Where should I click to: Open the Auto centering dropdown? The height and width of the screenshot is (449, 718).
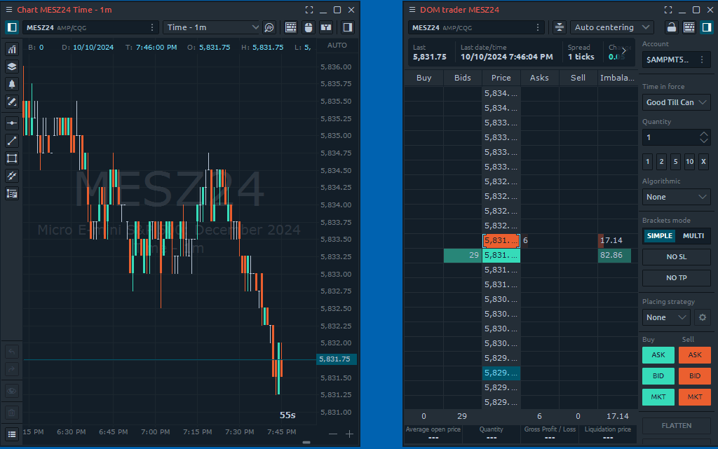click(612, 27)
